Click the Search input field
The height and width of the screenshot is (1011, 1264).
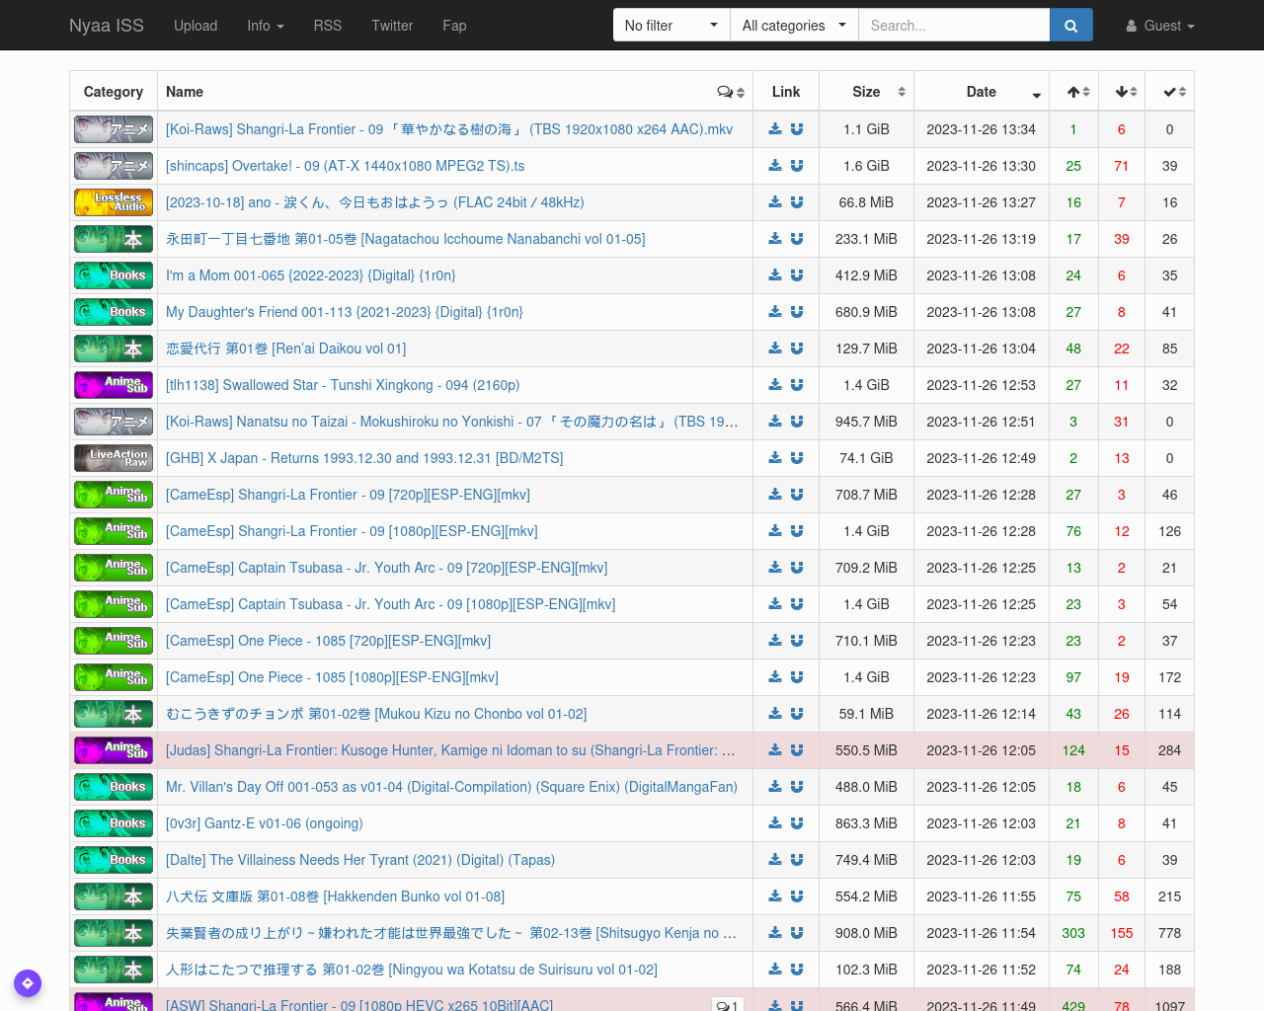pyautogui.click(x=954, y=26)
